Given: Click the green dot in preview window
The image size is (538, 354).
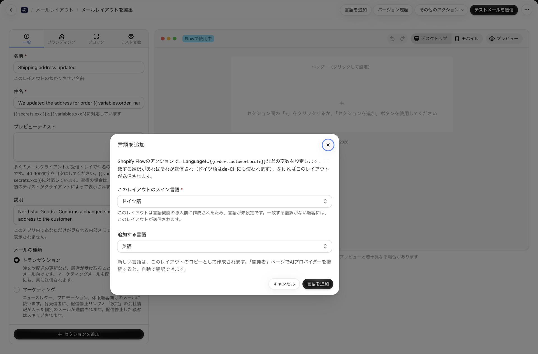Looking at the screenshot, I should 175,39.
